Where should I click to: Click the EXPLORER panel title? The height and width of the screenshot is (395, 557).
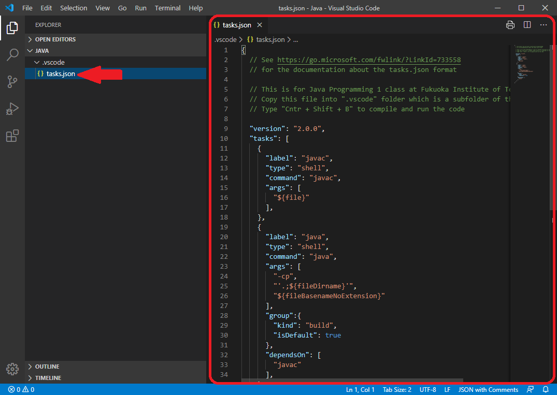[x=48, y=25]
